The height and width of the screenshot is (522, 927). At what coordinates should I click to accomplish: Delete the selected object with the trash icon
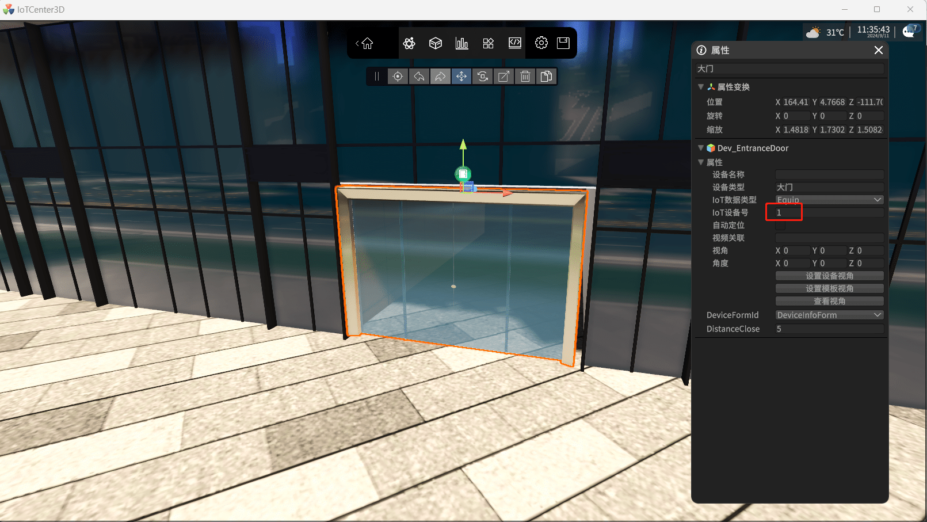pyautogui.click(x=525, y=77)
